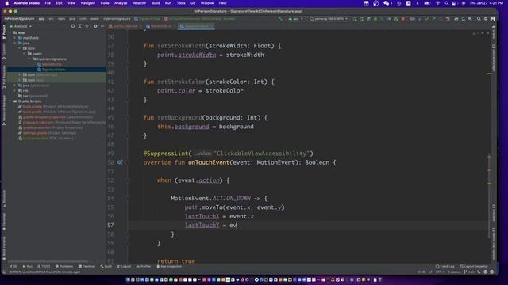Image resolution: width=508 pixels, height=285 pixels.
Task: Open Project panel settings gear
Action: tap(95, 26)
